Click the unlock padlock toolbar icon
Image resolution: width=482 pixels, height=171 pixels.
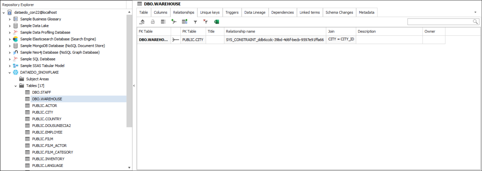(x=153, y=22)
